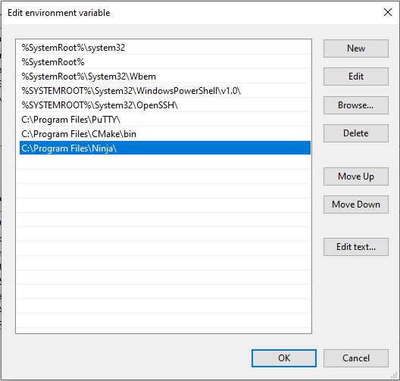Open the Edit text... view
This screenshot has height=381, width=400.
click(x=356, y=247)
